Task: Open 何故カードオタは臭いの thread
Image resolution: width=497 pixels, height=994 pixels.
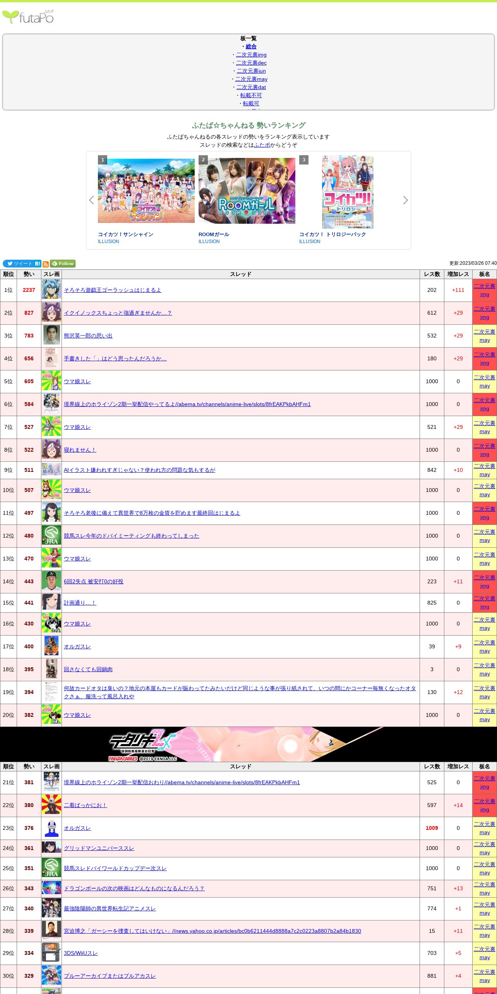Action: (240, 692)
